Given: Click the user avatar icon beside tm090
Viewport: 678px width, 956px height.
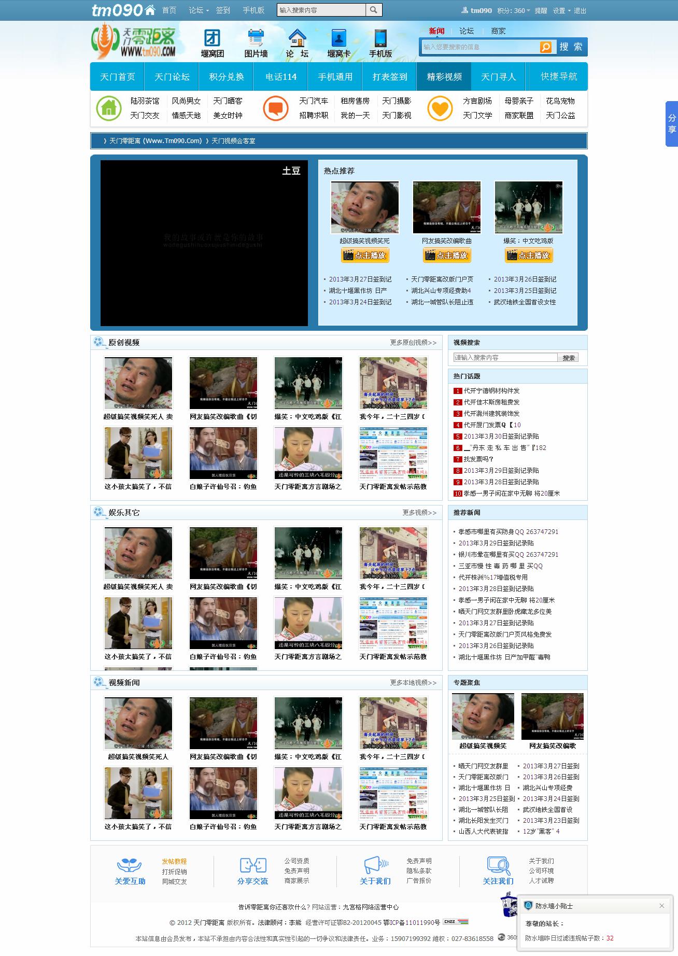Looking at the screenshot, I should 465,10.
